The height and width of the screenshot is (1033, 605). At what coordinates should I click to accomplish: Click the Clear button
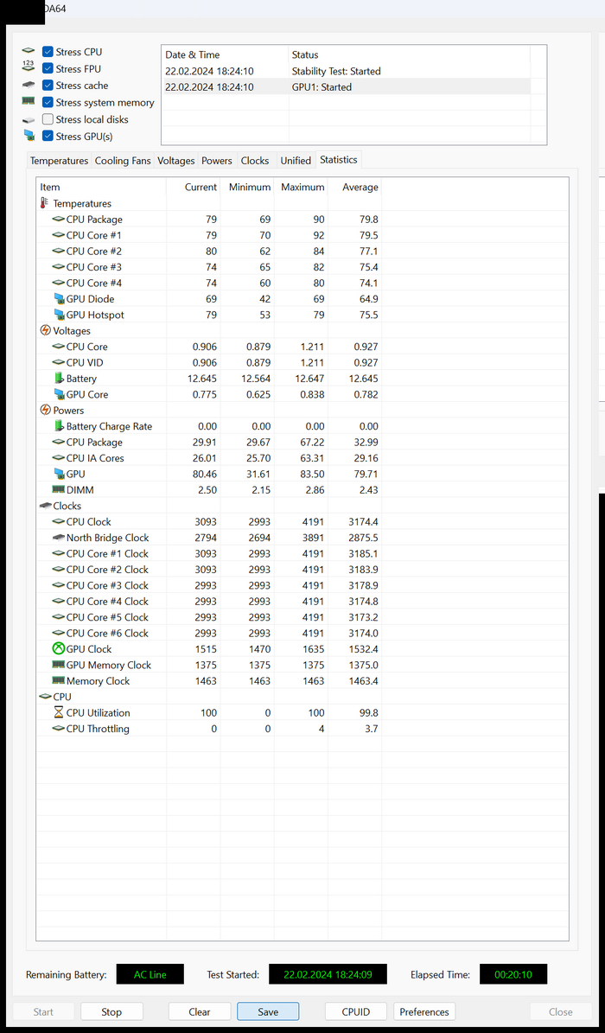[200, 1012]
